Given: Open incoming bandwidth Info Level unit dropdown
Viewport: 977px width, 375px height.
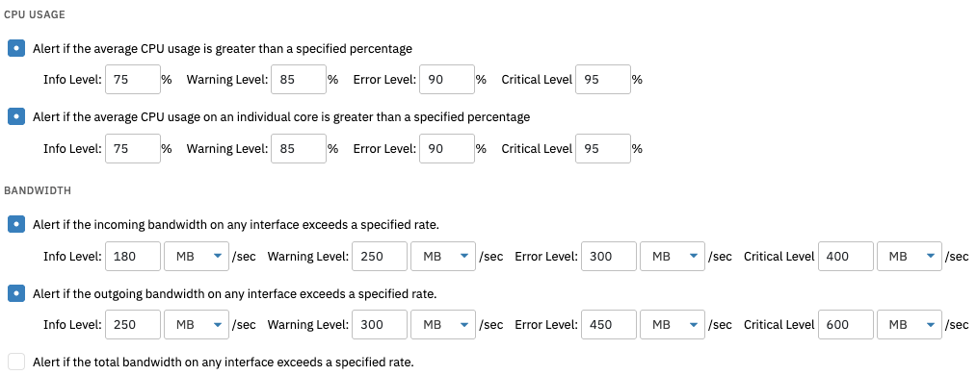Looking at the screenshot, I should pyautogui.click(x=197, y=256).
